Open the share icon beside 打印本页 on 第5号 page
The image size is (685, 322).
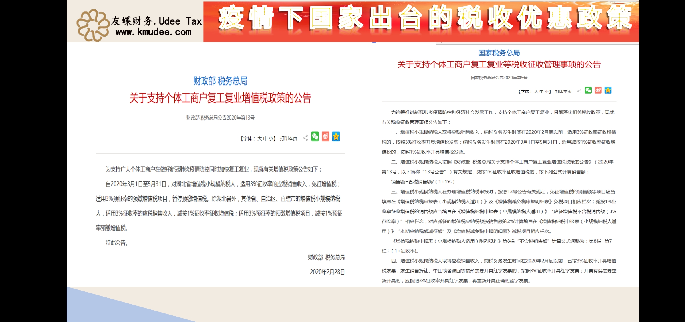click(579, 91)
